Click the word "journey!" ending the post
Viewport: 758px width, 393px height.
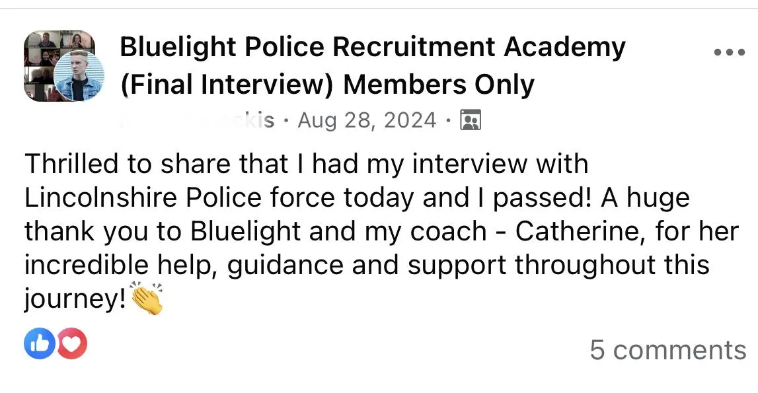click(x=75, y=300)
